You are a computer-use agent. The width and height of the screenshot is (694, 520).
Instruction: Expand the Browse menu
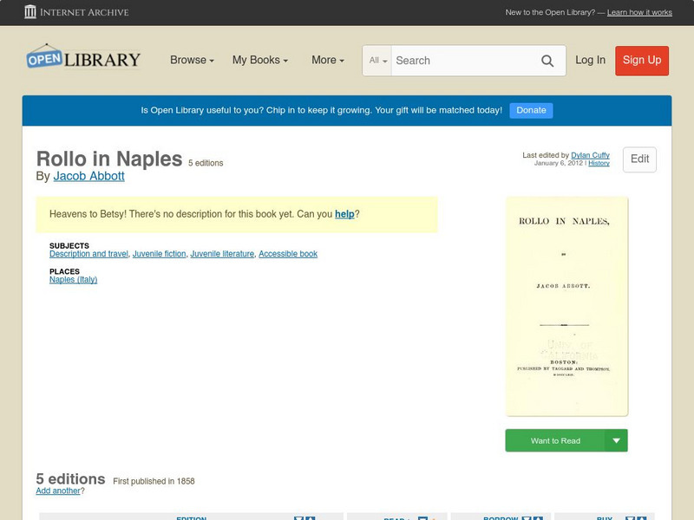click(x=192, y=60)
